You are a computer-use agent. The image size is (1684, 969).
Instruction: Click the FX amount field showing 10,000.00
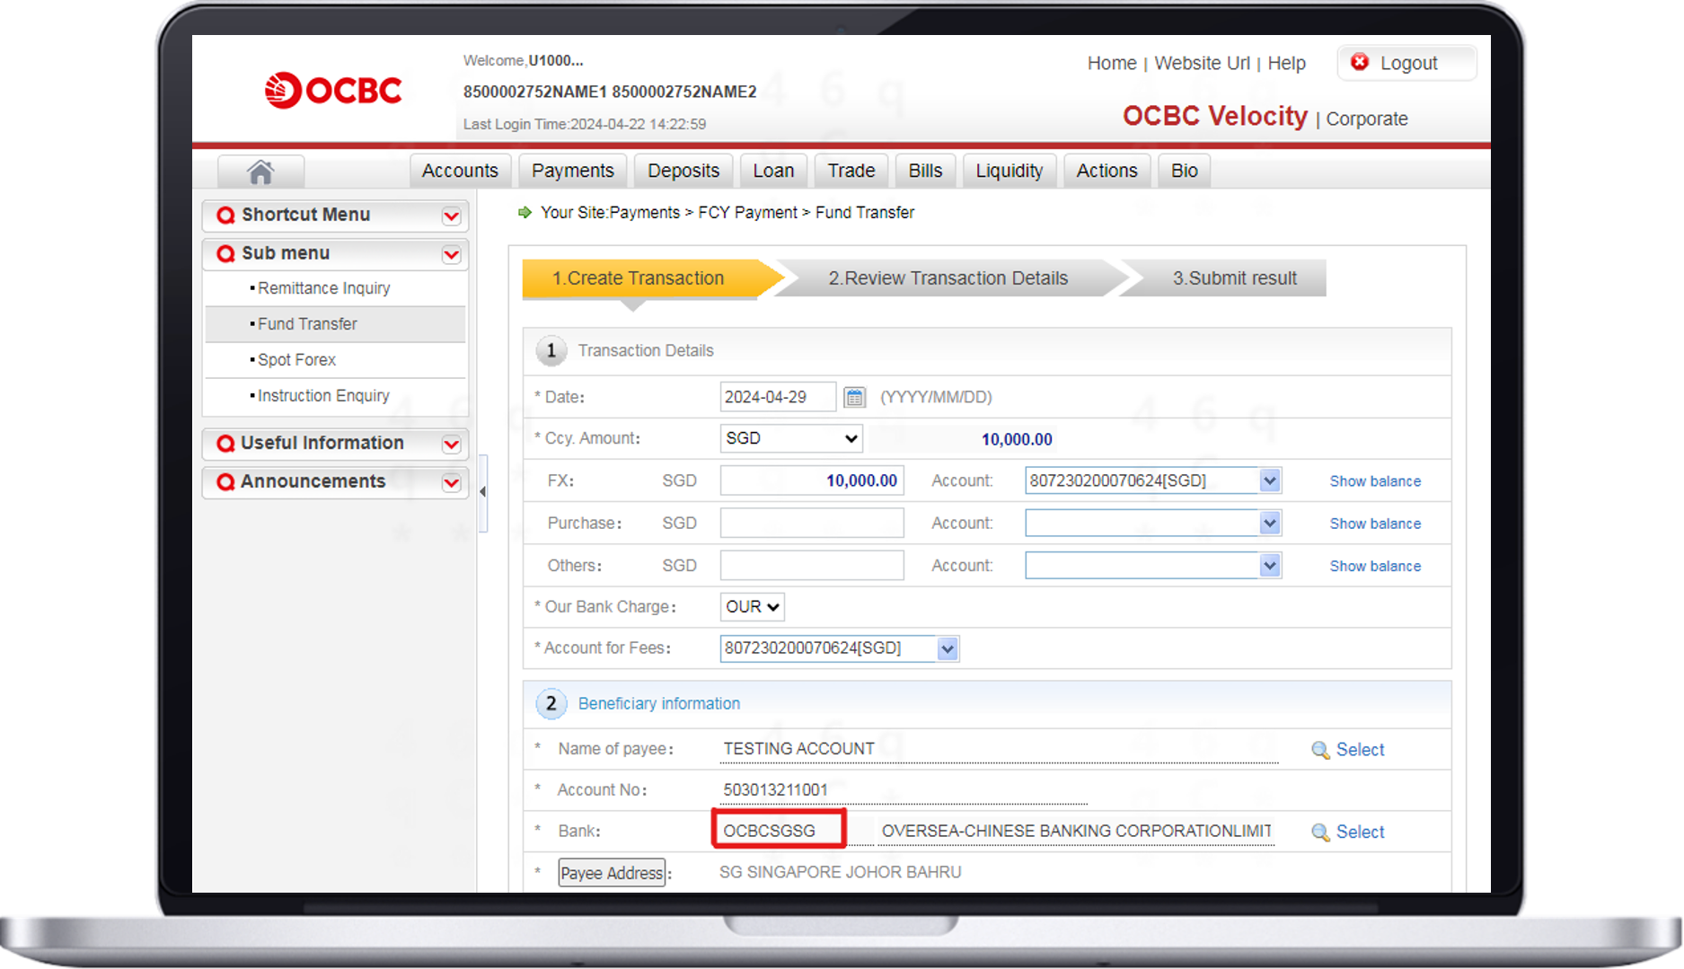point(812,480)
